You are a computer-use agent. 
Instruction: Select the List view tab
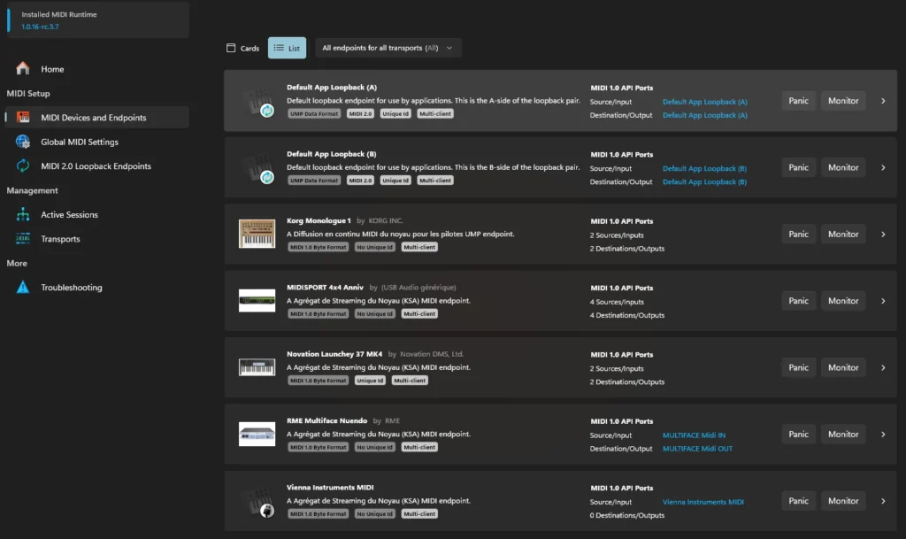click(287, 48)
